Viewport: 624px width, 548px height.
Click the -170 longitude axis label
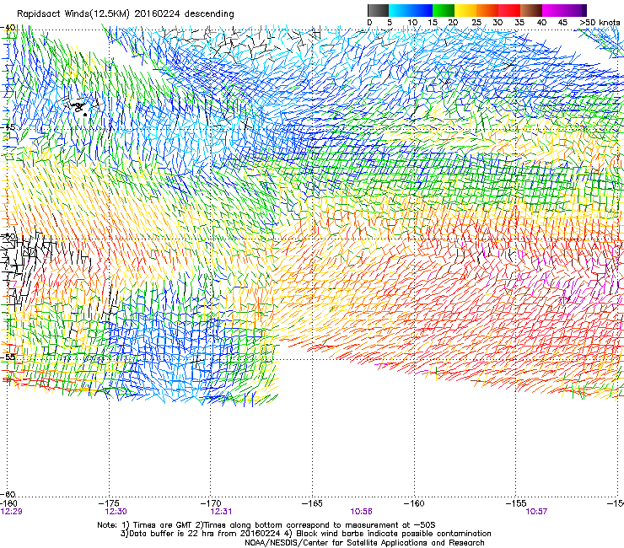click(x=212, y=503)
